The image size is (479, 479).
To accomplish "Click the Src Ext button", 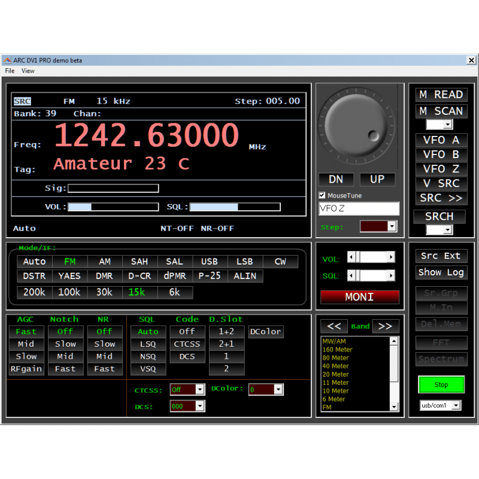I will (441, 256).
